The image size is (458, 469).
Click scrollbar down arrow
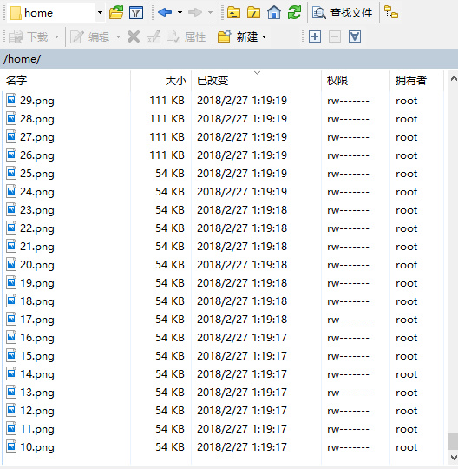[x=454, y=458]
